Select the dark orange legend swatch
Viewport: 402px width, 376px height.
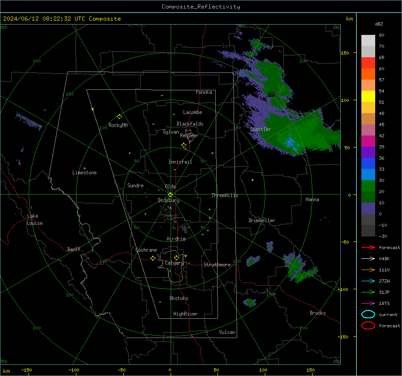368,74
